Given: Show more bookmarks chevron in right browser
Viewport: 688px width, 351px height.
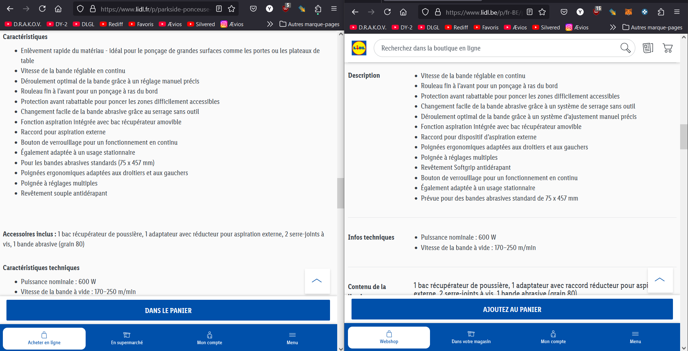Looking at the screenshot, I should coord(613,27).
